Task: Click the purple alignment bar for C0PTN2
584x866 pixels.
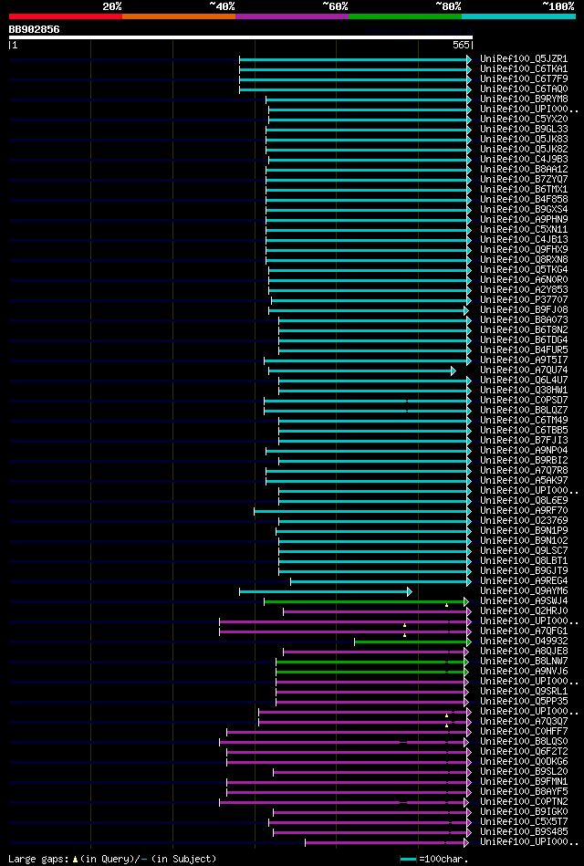Action: coord(344,802)
